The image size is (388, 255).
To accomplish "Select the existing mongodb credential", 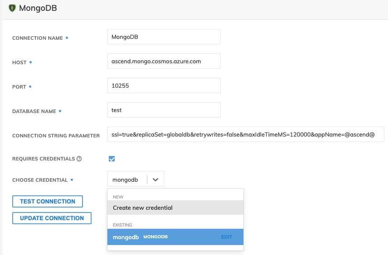I will (175, 237).
